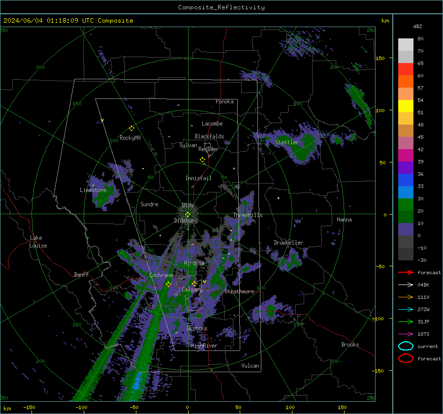Screen dimensions: 443x414
Task: Click the Vulcan town label
Action: coord(250,366)
